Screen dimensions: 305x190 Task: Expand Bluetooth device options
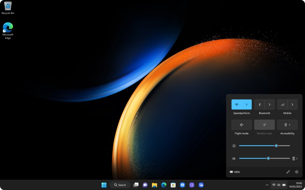[270, 104]
